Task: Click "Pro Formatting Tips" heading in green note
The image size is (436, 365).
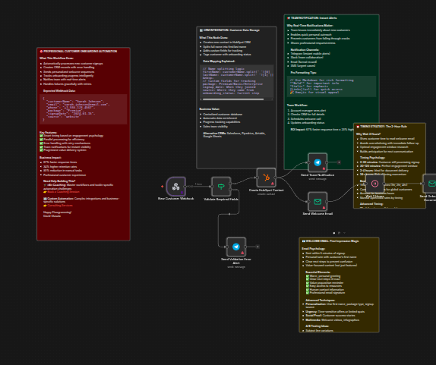Action: [304, 73]
